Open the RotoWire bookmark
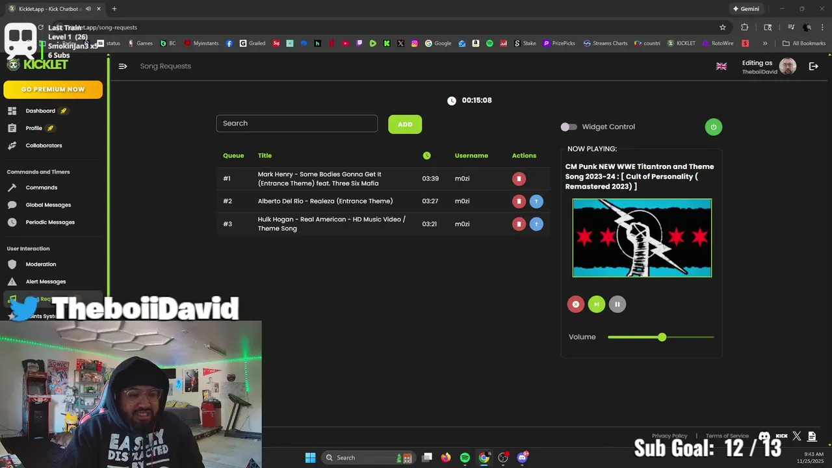 click(718, 44)
